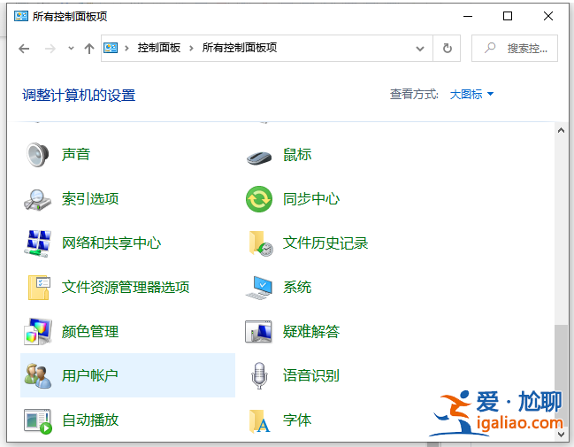
Task: Click the search magnifier icon
Action: pos(490,48)
